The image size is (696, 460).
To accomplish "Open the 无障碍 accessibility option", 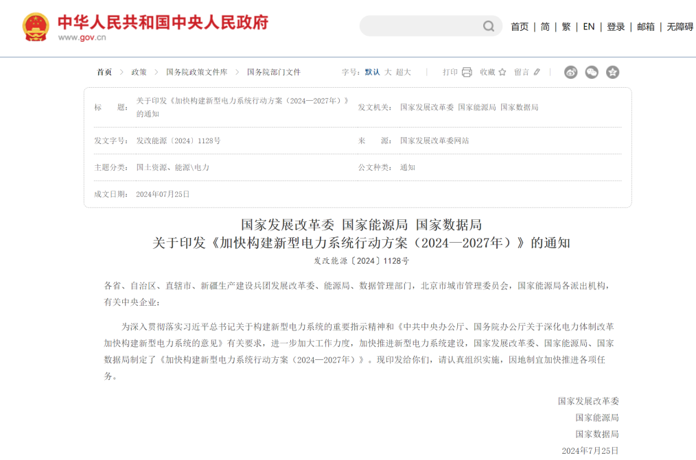I will 680,27.
